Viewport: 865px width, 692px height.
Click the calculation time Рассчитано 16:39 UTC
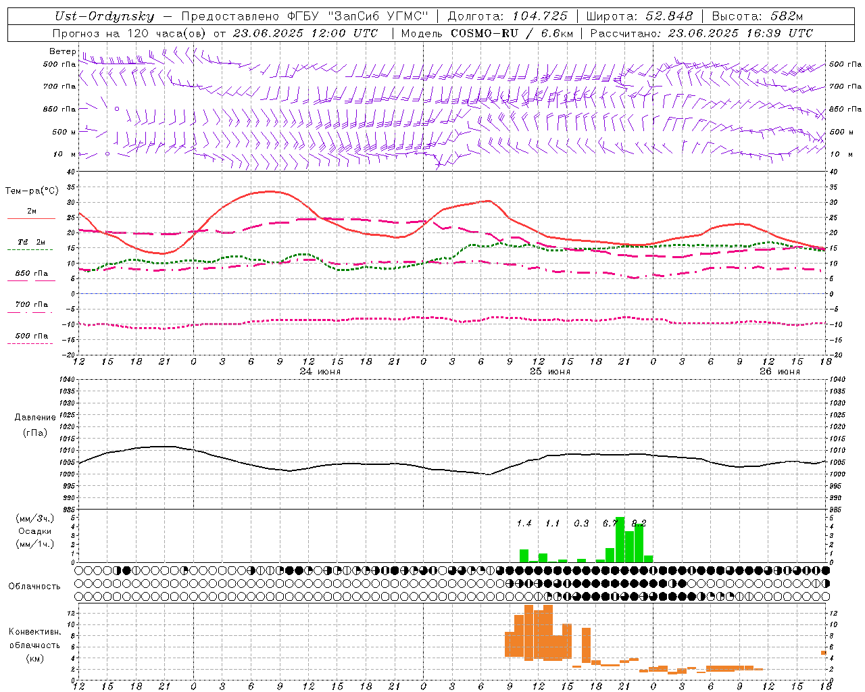click(x=701, y=33)
